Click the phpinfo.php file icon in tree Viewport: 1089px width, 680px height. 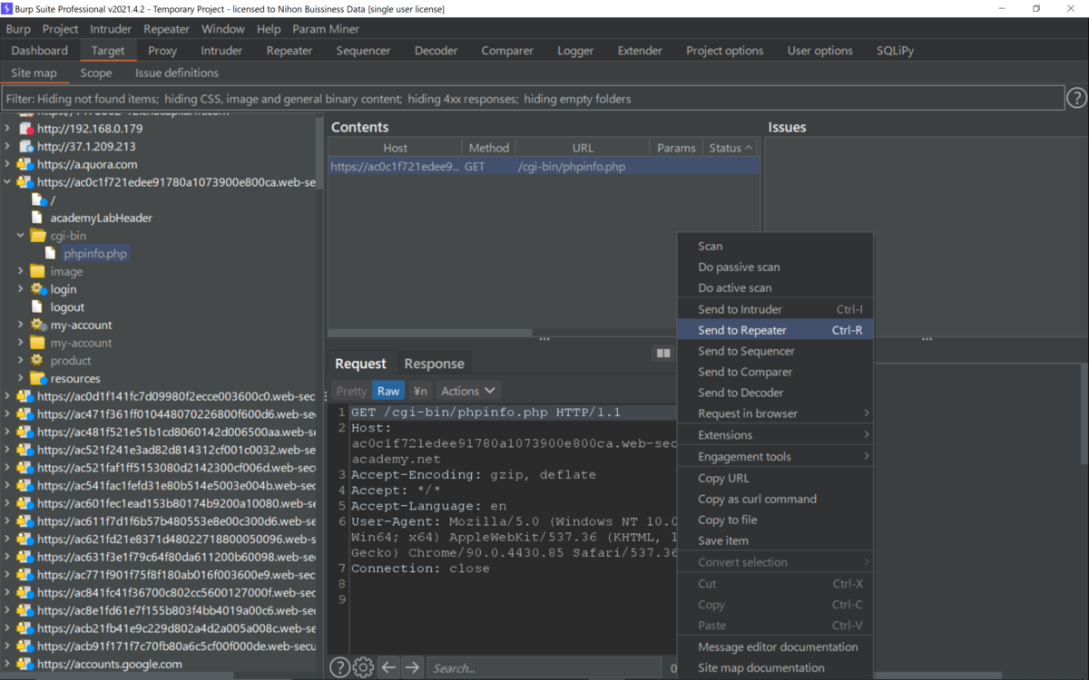click(52, 254)
